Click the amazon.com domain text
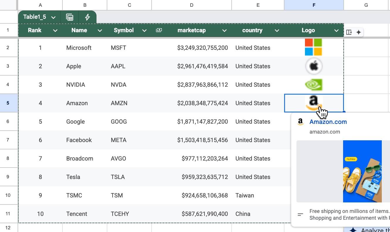The width and height of the screenshot is (390, 232). [x=325, y=132]
